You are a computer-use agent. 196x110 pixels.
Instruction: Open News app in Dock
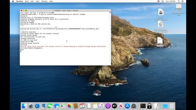tap(121, 106)
